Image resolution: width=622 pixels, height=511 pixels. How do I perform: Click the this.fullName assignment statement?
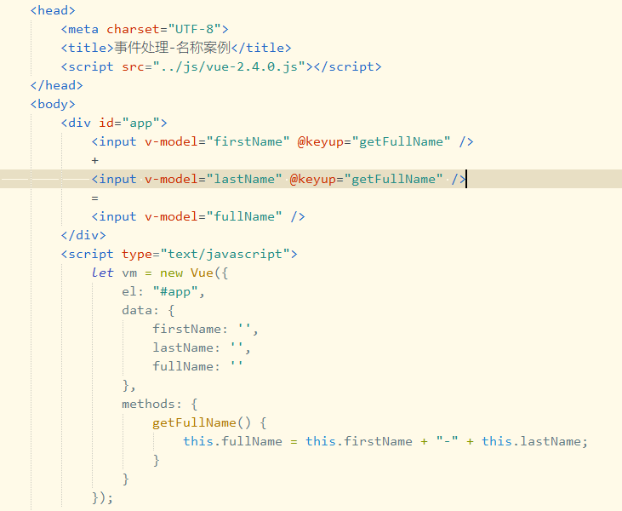(385, 441)
